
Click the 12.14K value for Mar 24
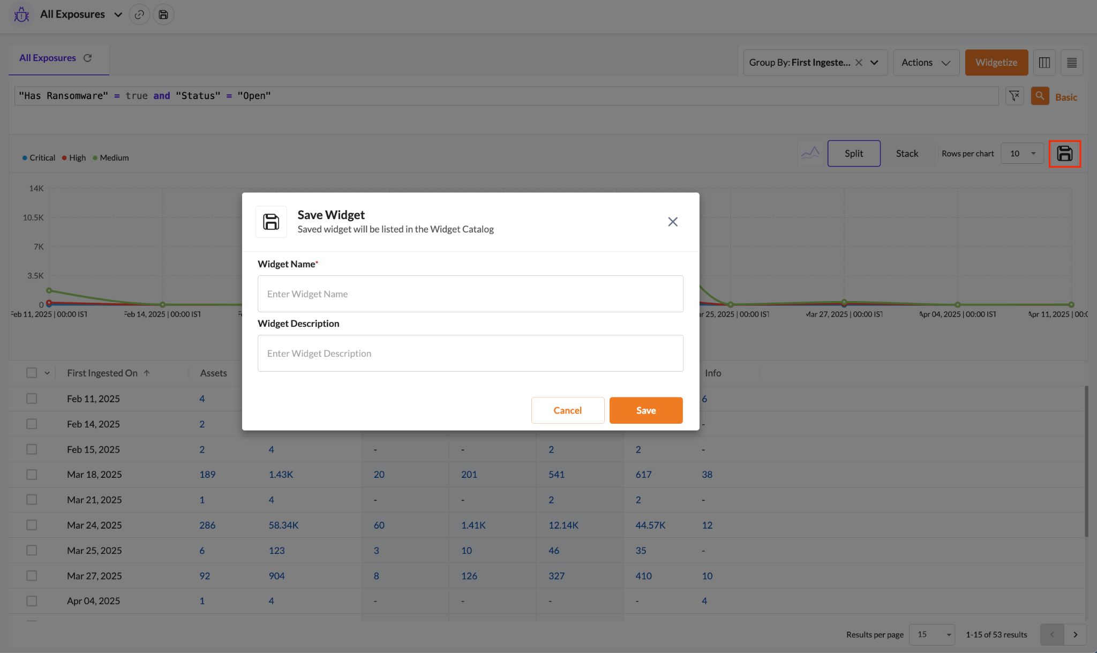point(563,525)
